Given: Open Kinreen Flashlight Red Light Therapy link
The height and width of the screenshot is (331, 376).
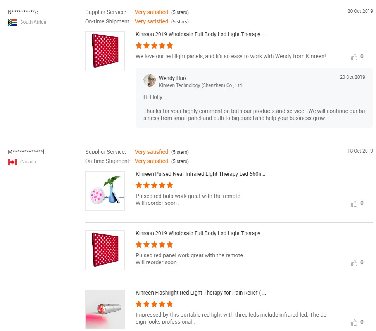Looking at the screenshot, I should [x=200, y=293].
